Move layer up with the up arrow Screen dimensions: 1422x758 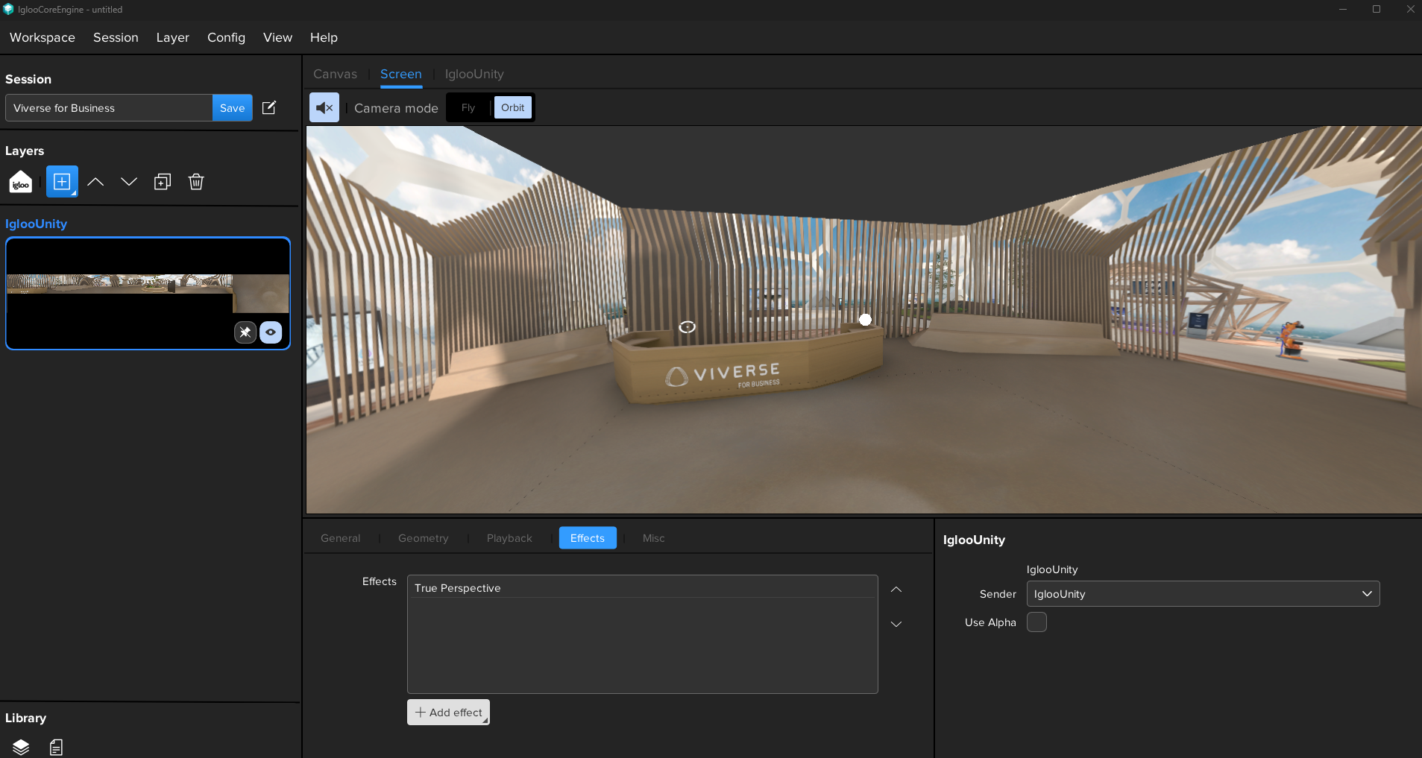95,182
